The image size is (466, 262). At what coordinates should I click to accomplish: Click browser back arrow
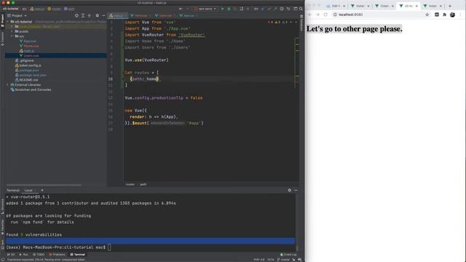[x=309, y=15]
